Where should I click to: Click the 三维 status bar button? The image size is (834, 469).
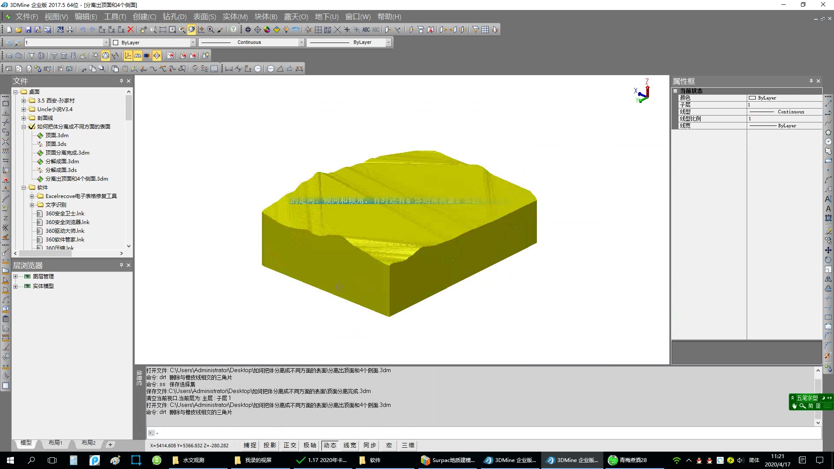click(408, 445)
